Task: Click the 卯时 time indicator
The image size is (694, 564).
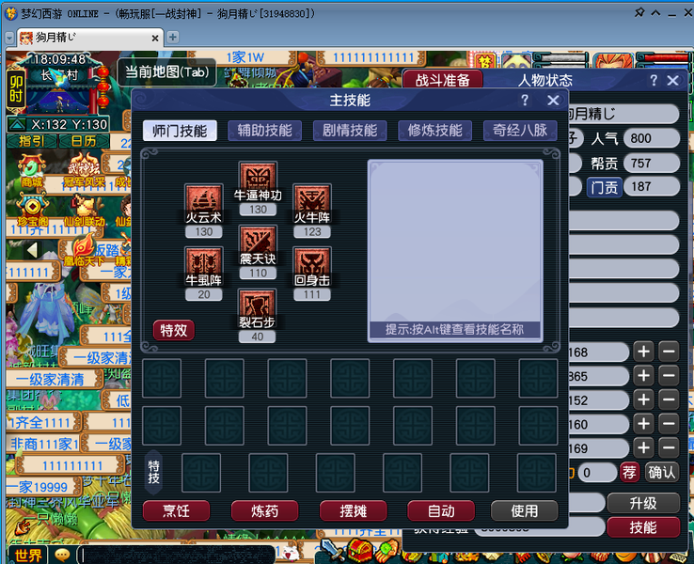Action: click(x=16, y=88)
